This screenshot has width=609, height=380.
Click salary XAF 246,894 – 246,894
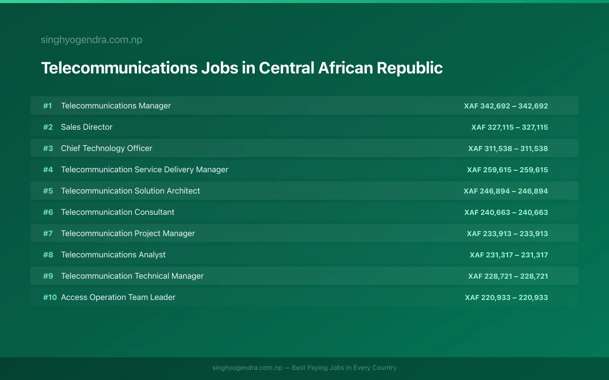pos(506,191)
